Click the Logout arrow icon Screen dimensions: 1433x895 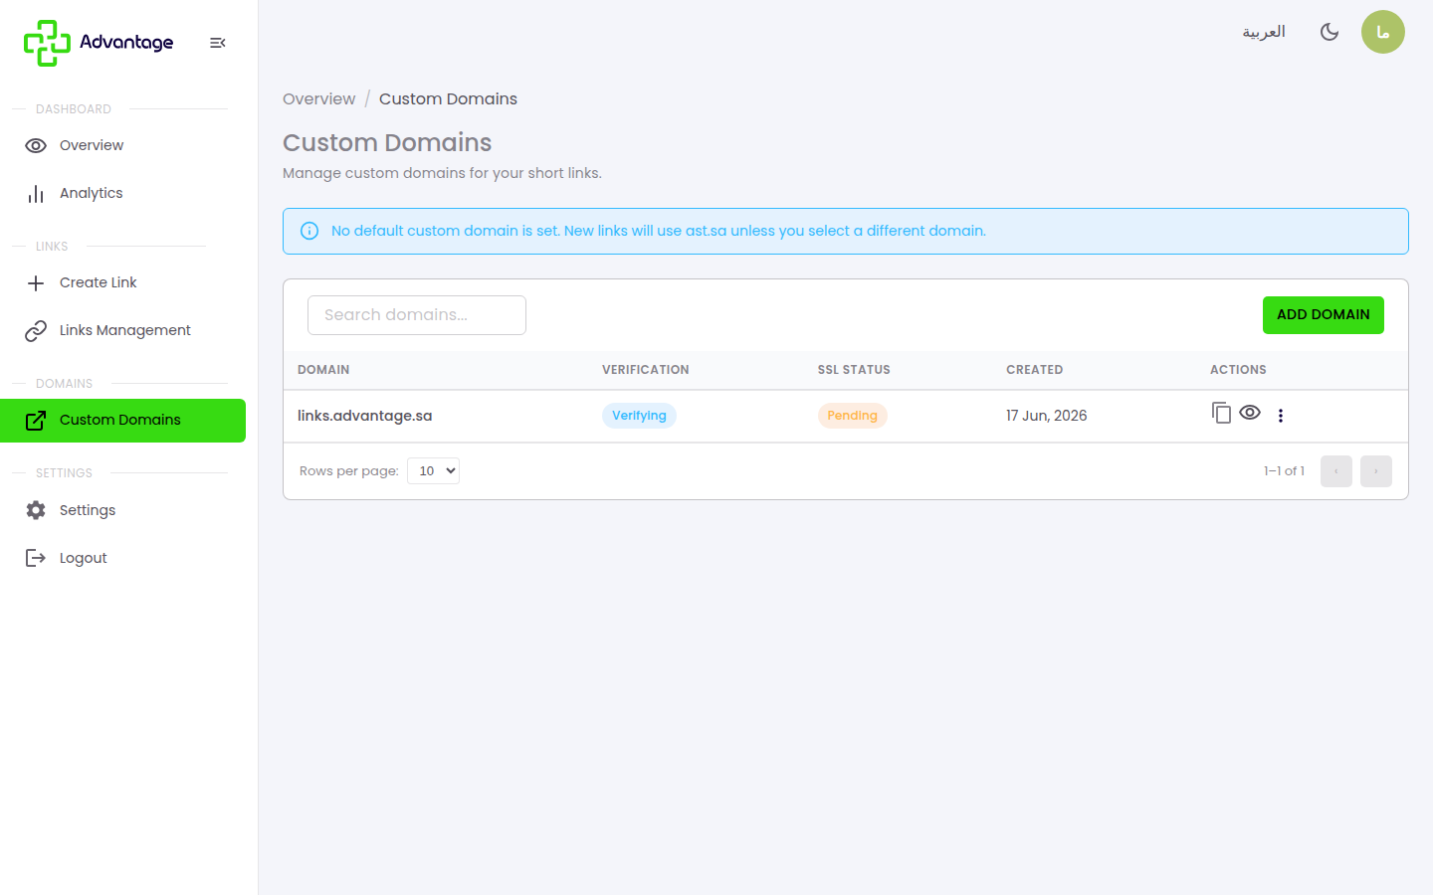coord(36,558)
